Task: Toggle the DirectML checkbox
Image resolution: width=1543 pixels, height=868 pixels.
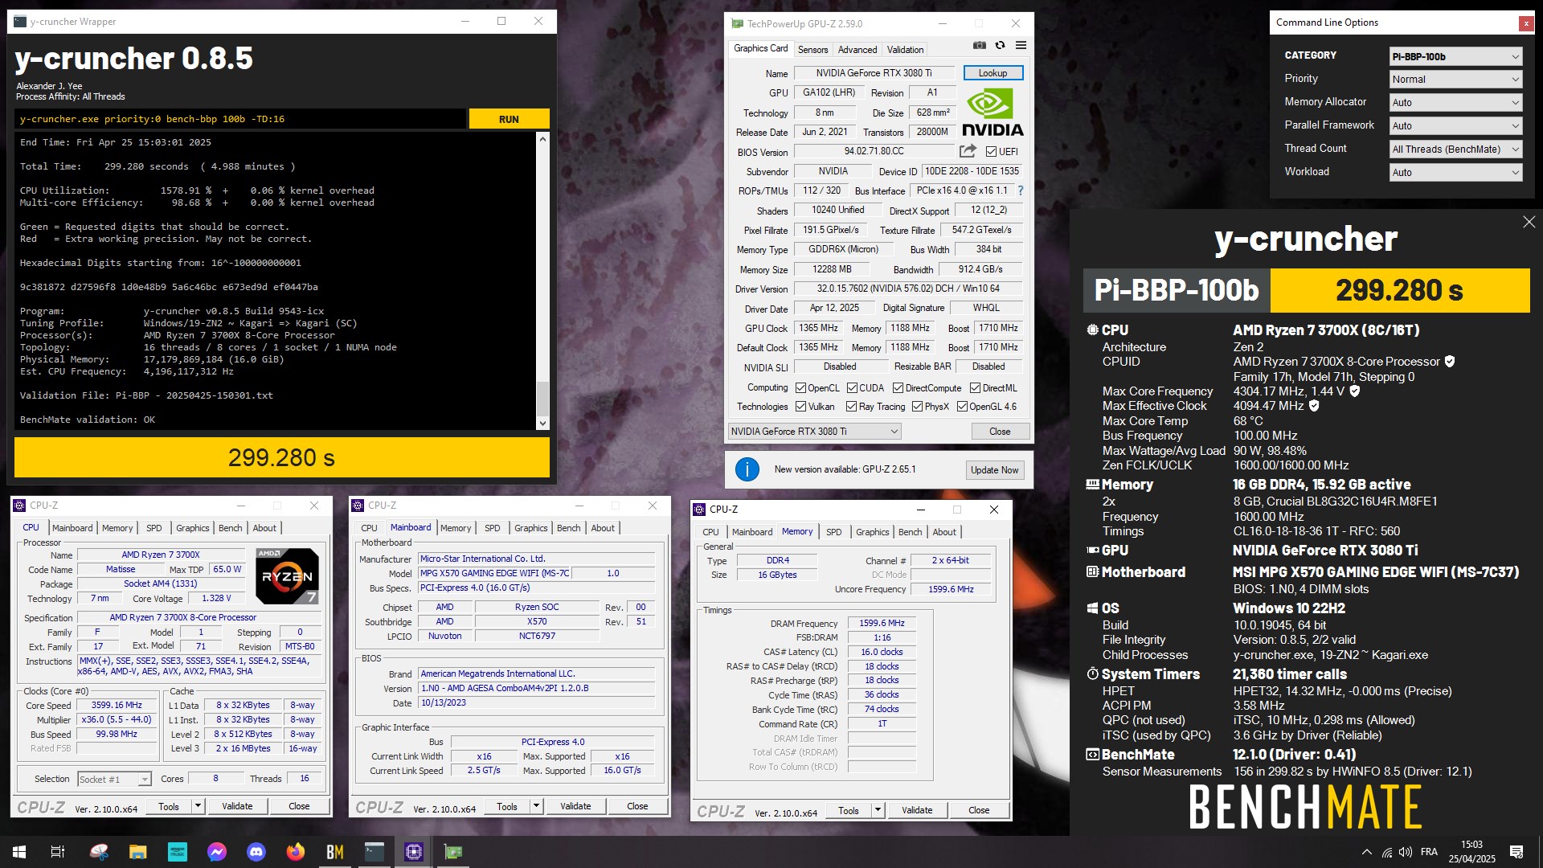Action: 975,388
